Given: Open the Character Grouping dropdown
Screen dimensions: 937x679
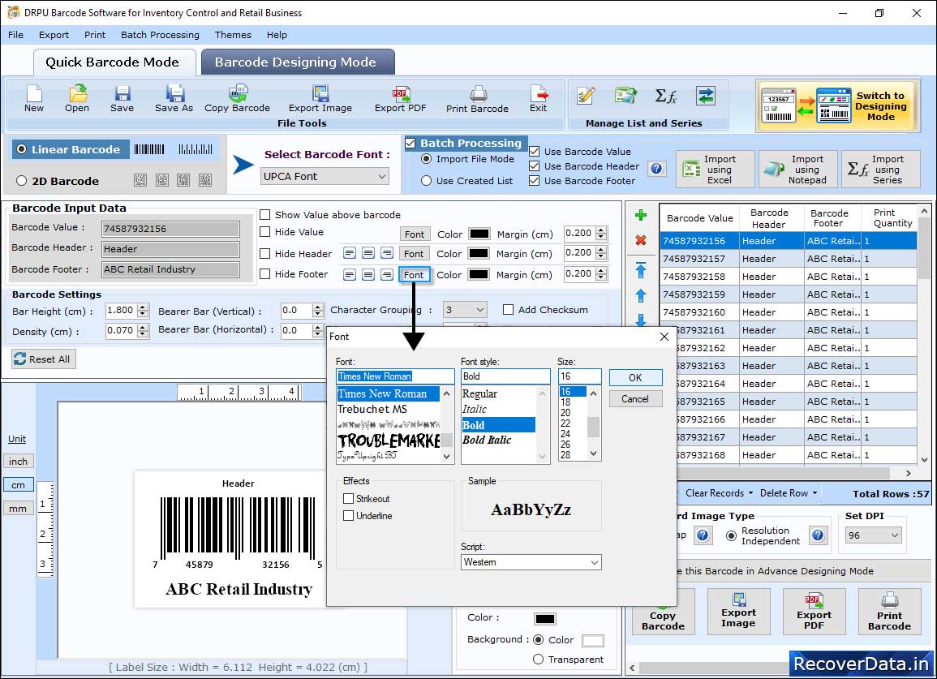Looking at the screenshot, I should (465, 310).
